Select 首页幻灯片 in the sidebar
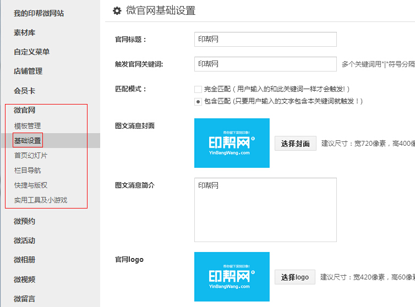 31,155
